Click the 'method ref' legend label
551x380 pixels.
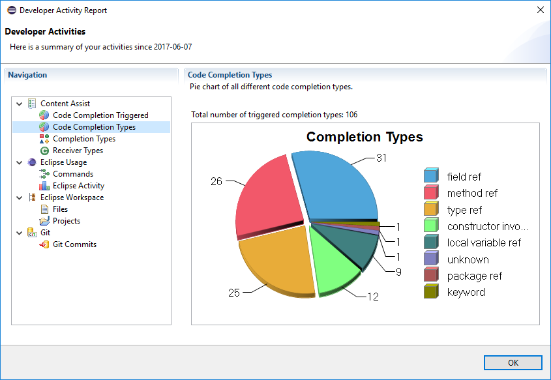(472, 193)
